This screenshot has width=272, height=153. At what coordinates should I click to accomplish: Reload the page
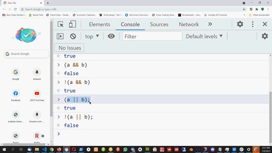(15, 9)
